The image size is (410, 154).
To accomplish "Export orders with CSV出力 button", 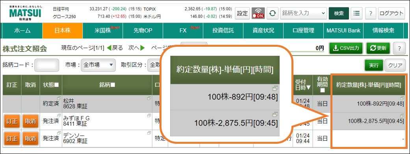I will click(x=346, y=48).
